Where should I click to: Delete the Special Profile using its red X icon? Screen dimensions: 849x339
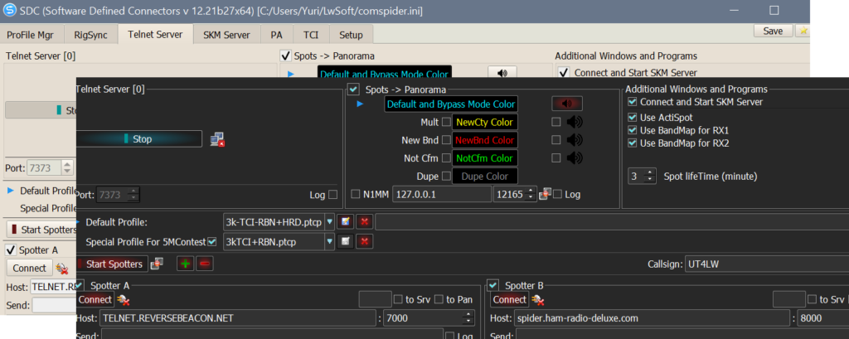coord(365,241)
